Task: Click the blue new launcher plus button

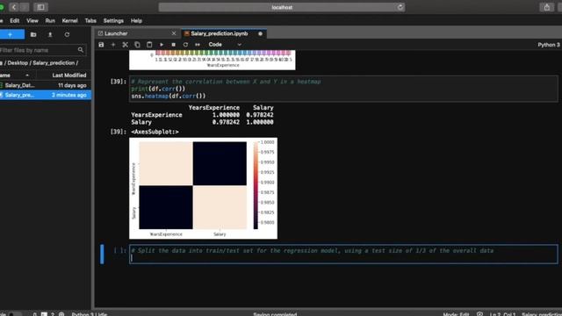Action: pyautogui.click(x=11, y=34)
